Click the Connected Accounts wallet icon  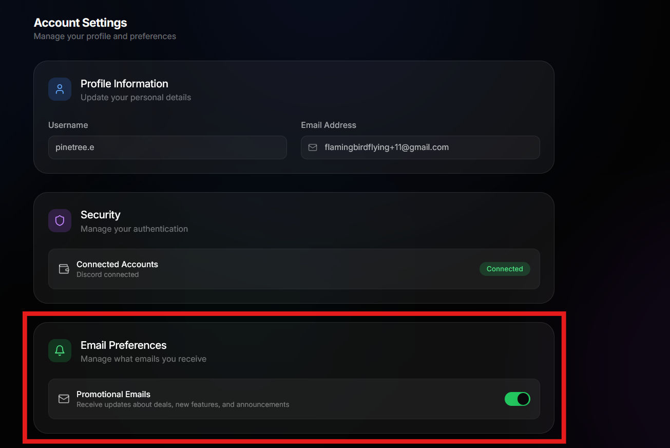[x=64, y=269]
